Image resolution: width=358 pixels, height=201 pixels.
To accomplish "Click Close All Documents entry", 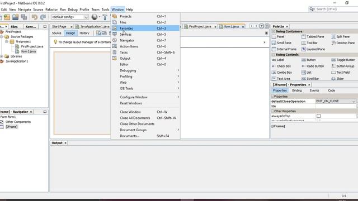I will (x=145, y=118).
